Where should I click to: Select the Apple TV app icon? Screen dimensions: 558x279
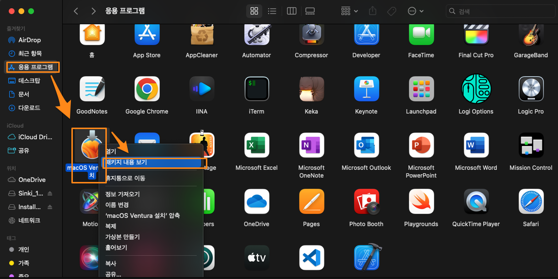[x=256, y=258]
